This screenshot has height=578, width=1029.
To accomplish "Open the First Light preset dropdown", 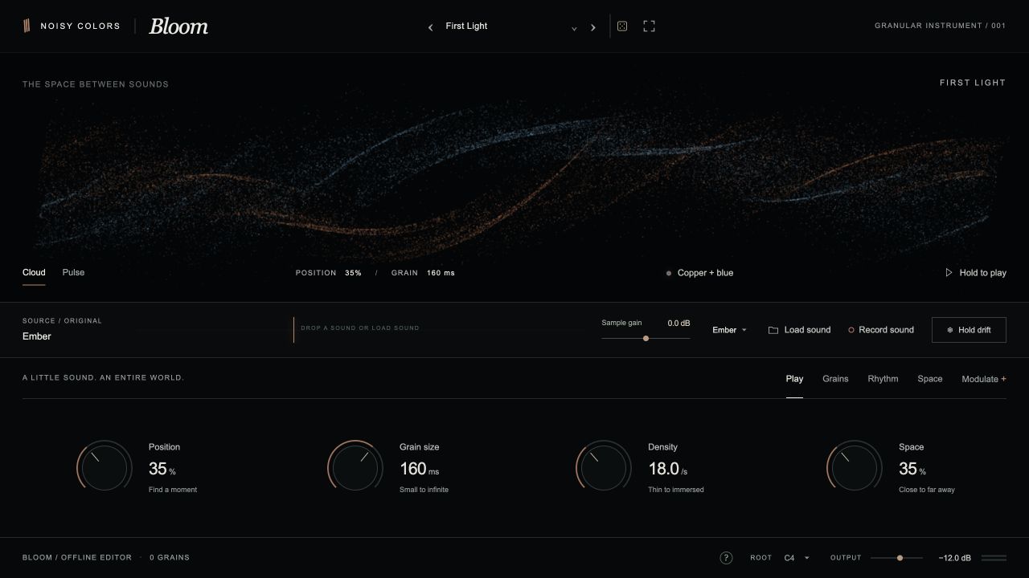I will tap(511, 26).
